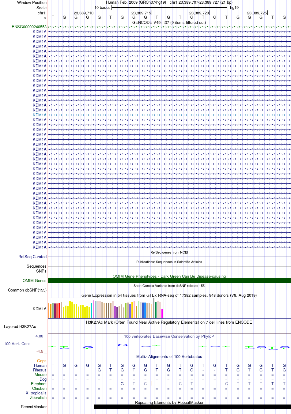Screen dimensions: 291x414
Task: Click the OMIM Gene Phenotypes track title
Action: click(169, 277)
